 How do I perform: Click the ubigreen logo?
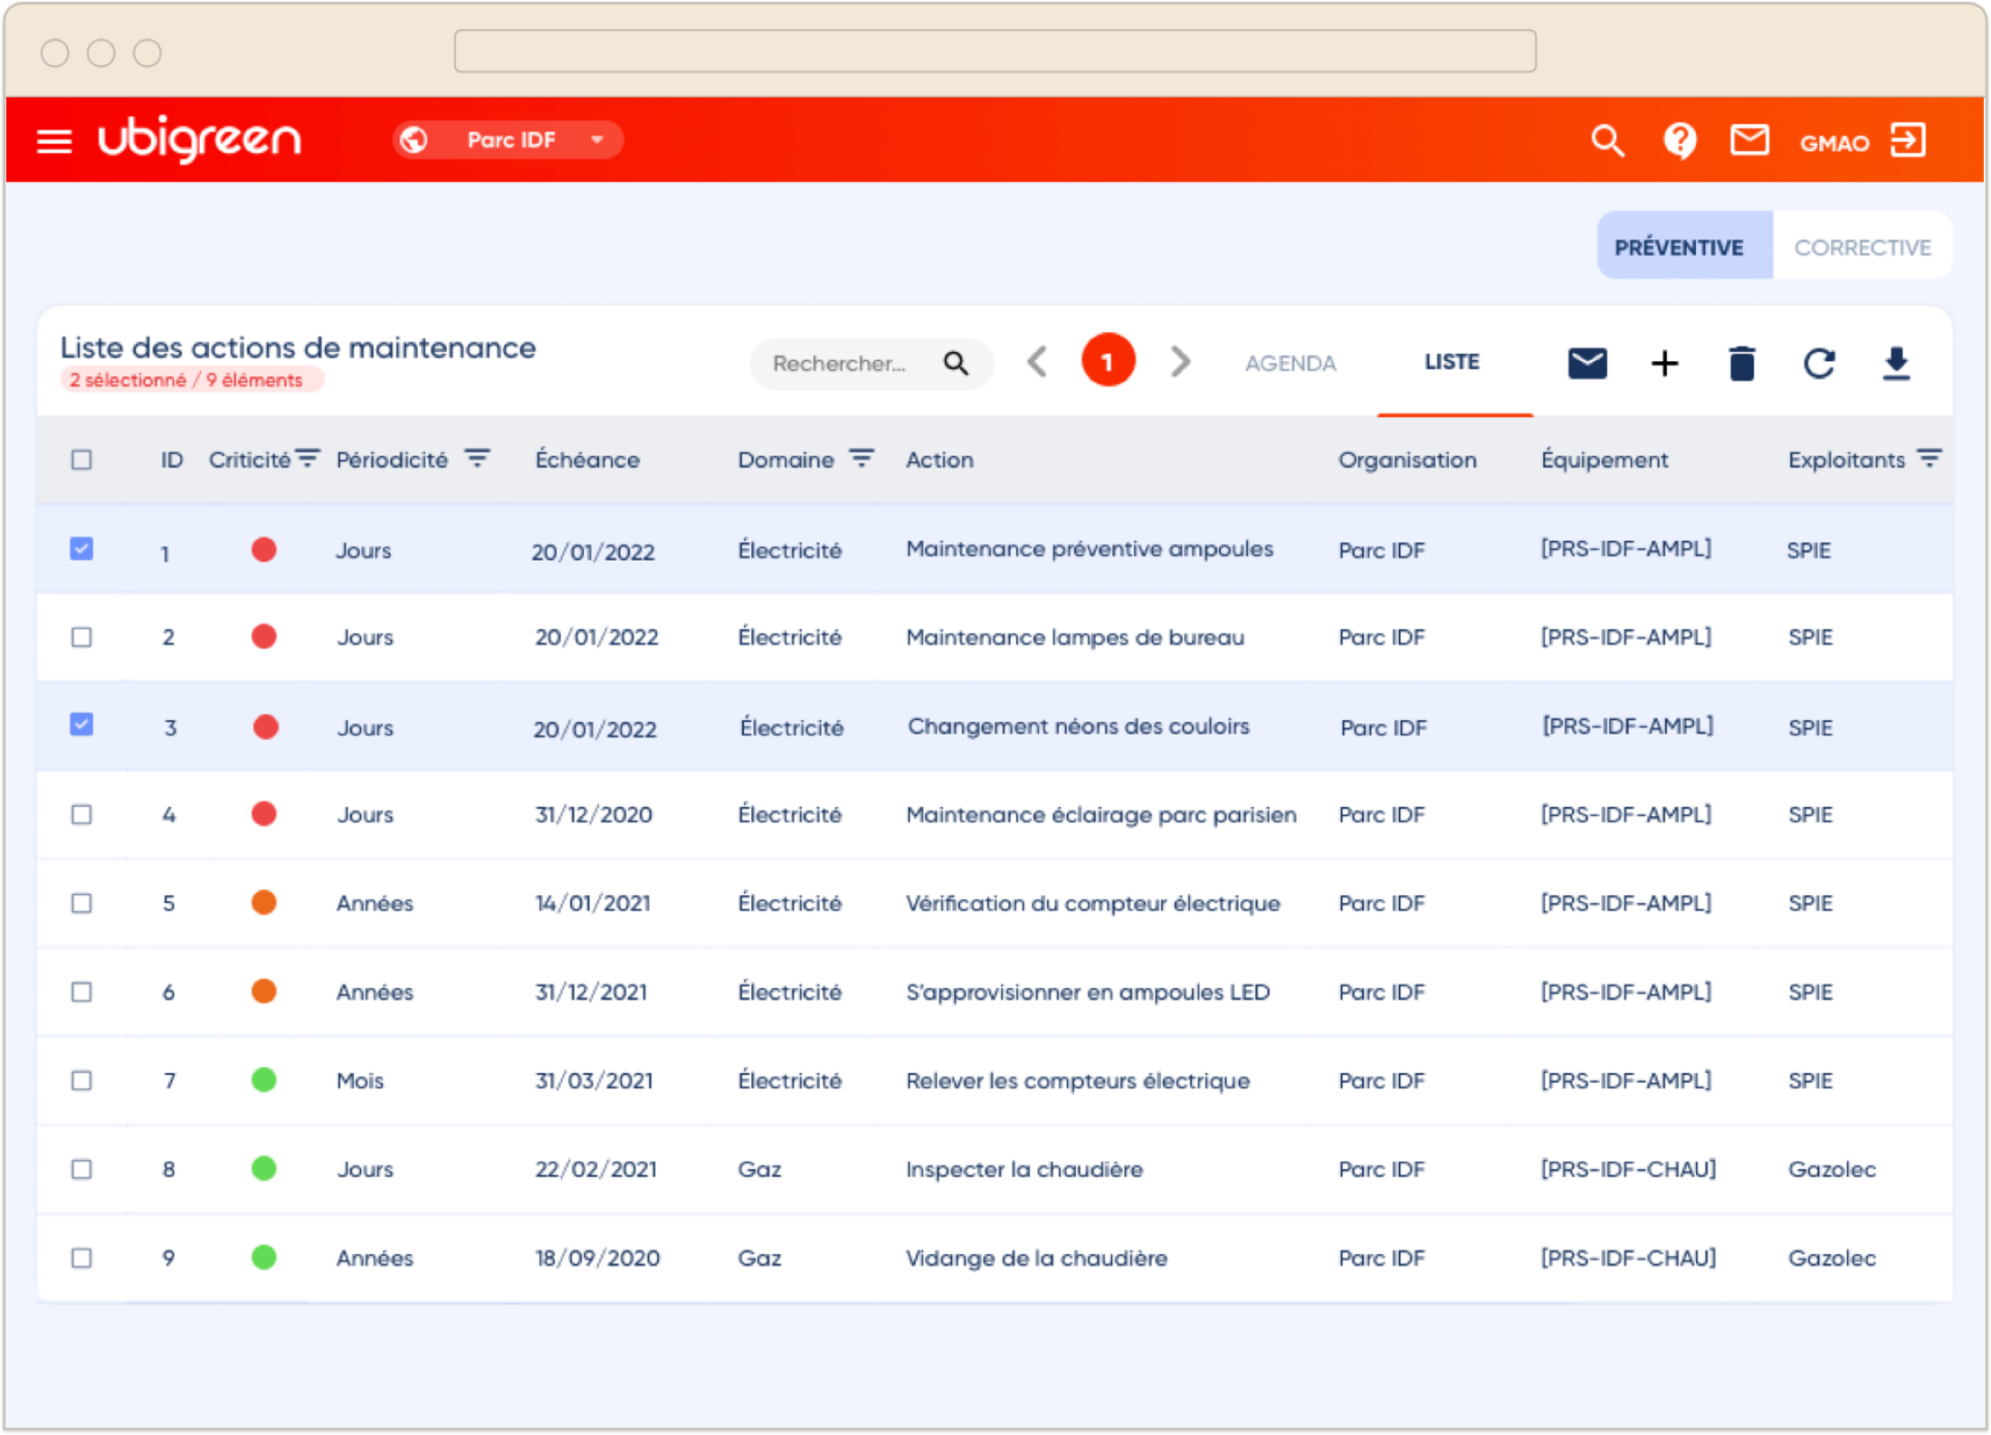pyautogui.click(x=199, y=138)
